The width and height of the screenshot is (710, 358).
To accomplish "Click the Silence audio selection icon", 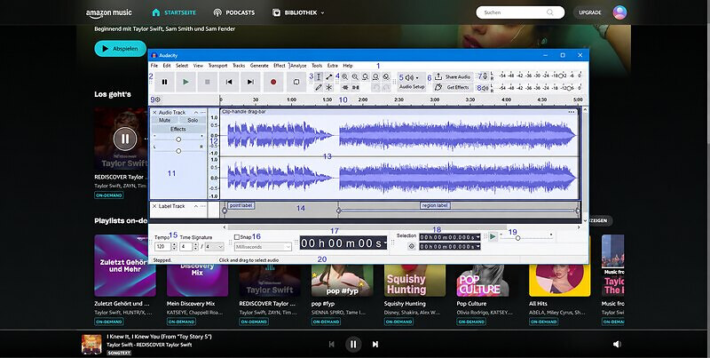I will [356, 87].
